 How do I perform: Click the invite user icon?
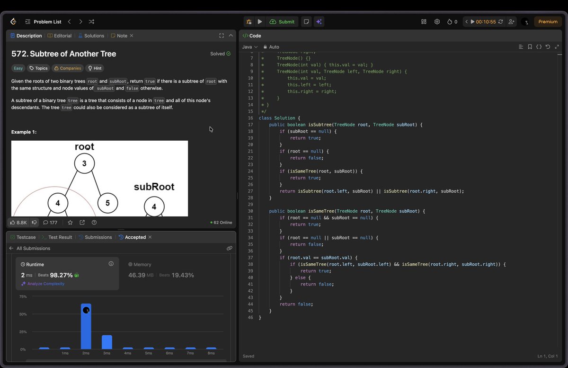pyautogui.click(x=511, y=22)
